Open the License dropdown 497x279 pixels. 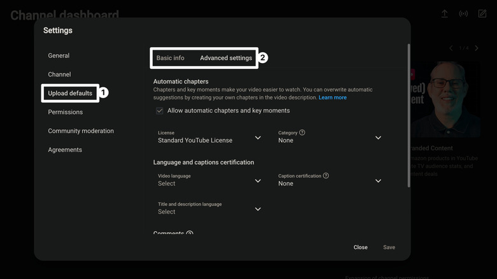pyautogui.click(x=209, y=137)
